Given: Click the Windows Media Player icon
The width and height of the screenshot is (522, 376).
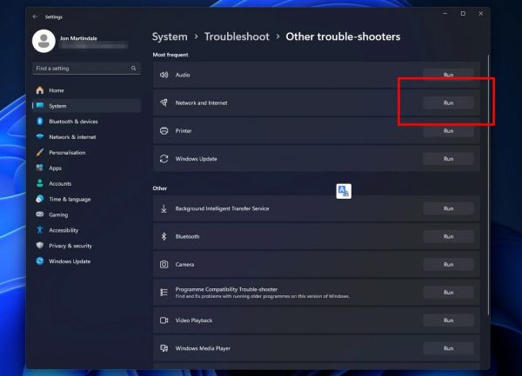Looking at the screenshot, I should (164, 348).
